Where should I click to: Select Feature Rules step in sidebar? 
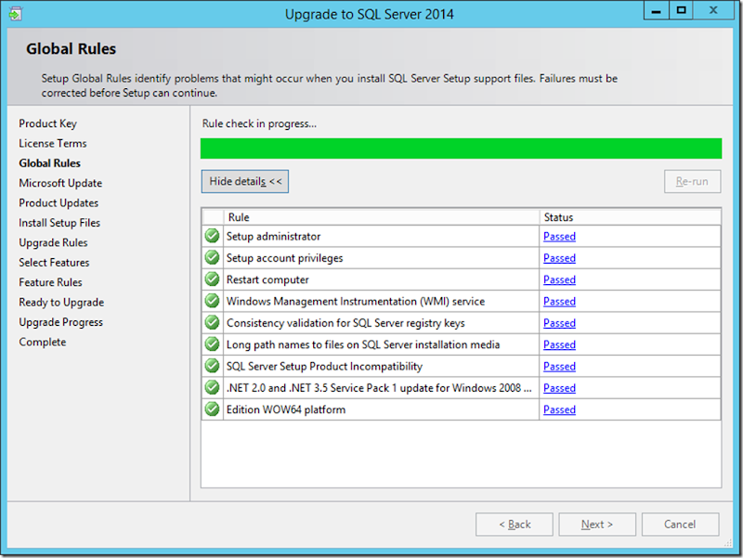click(x=51, y=282)
